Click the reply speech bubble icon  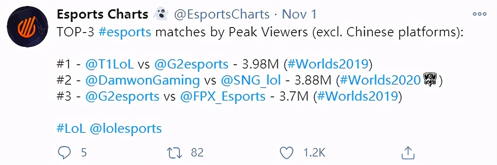[x=64, y=153]
